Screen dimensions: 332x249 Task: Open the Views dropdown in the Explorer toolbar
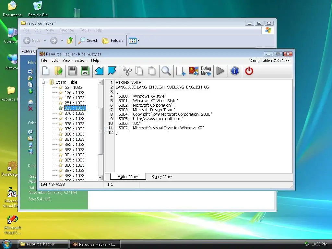139,41
